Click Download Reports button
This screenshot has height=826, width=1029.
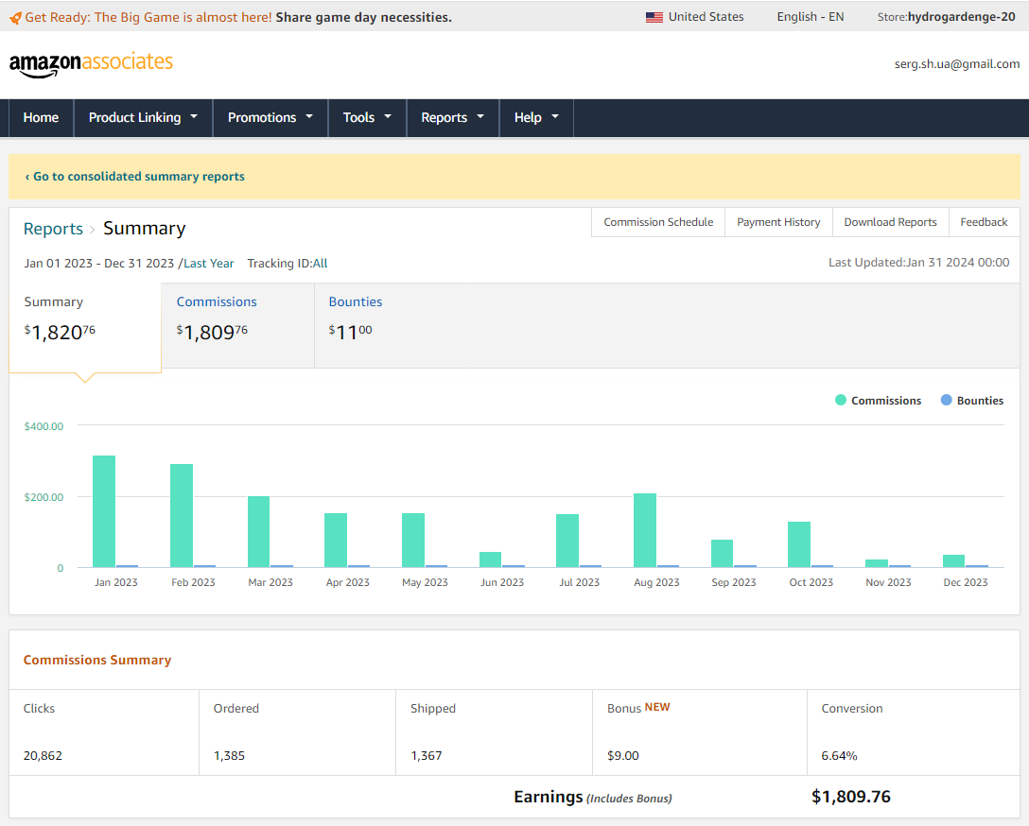click(x=891, y=222)
